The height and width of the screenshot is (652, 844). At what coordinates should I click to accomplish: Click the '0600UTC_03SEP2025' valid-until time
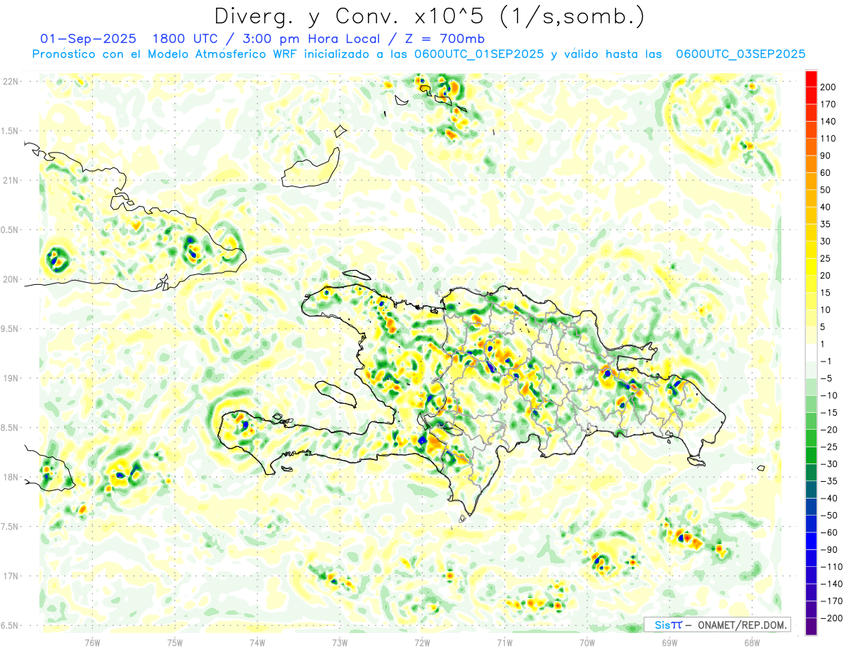click(x=741, y=54)
